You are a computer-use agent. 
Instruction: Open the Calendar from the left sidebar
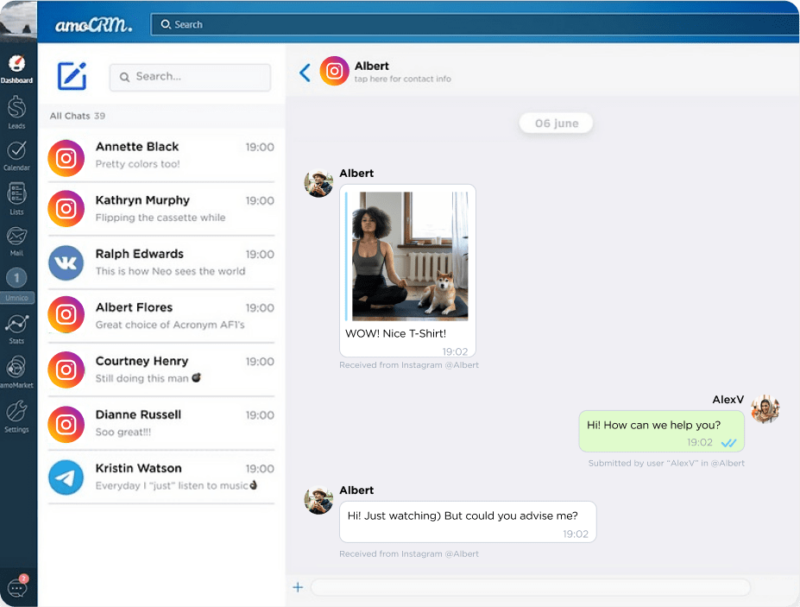click(x=17, y=151)
